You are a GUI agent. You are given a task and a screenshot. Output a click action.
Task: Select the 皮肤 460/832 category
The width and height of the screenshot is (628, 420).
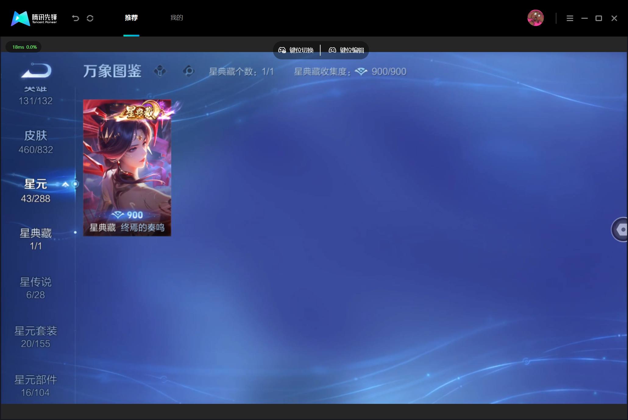coord(36,142)
